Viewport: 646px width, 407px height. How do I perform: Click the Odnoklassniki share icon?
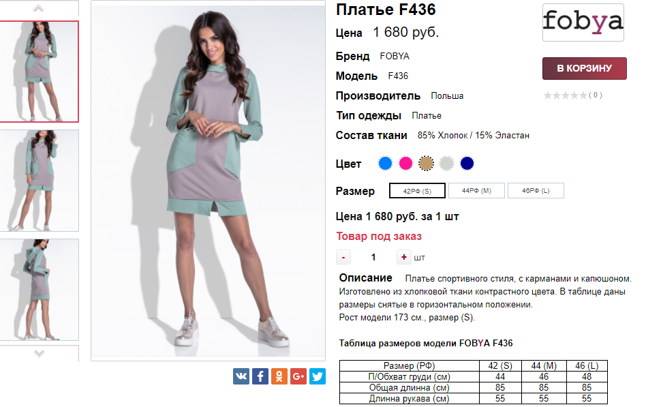tap(279, 376)
